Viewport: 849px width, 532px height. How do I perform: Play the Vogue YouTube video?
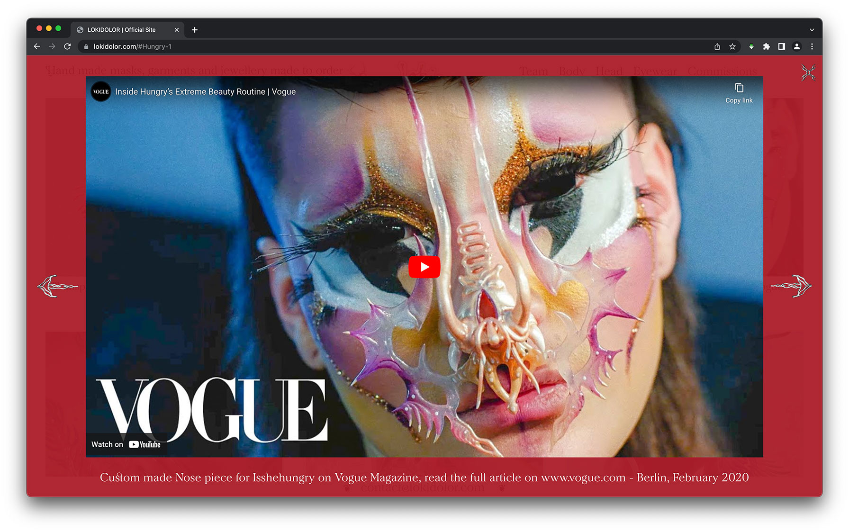point(424,267)
